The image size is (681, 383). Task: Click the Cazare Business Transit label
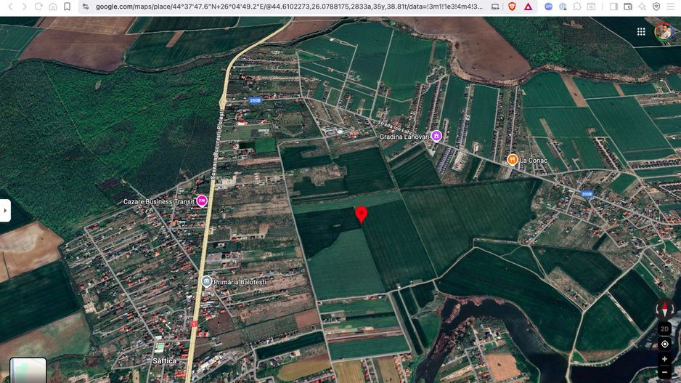tap(158, 202)
